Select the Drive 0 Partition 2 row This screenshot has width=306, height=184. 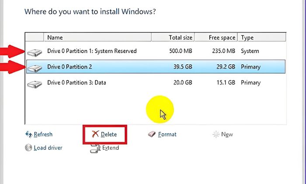(x=156, y=67)
